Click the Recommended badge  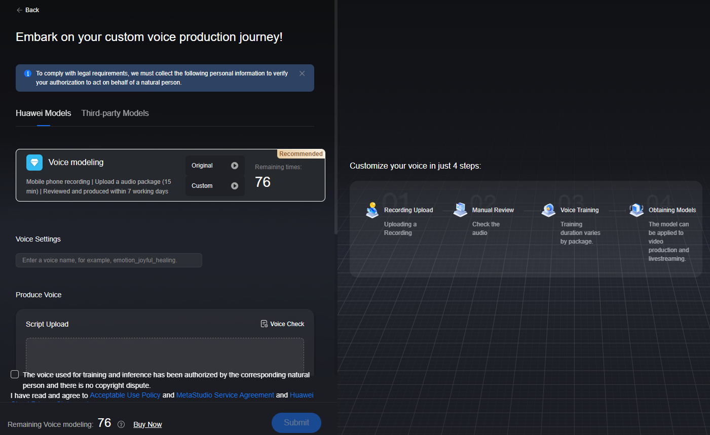click(x=301, y=154)
